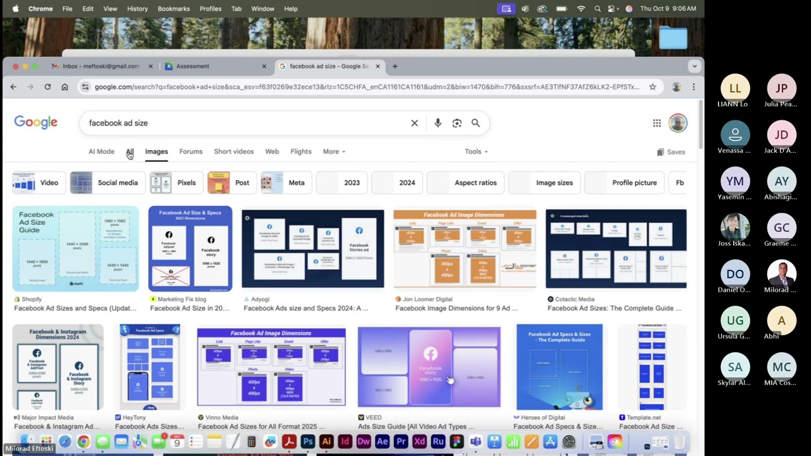Open the Cotactic Media image result
The width and height of the screenshot is (811, 456).
pyautogui.click(x=616, y=249)
